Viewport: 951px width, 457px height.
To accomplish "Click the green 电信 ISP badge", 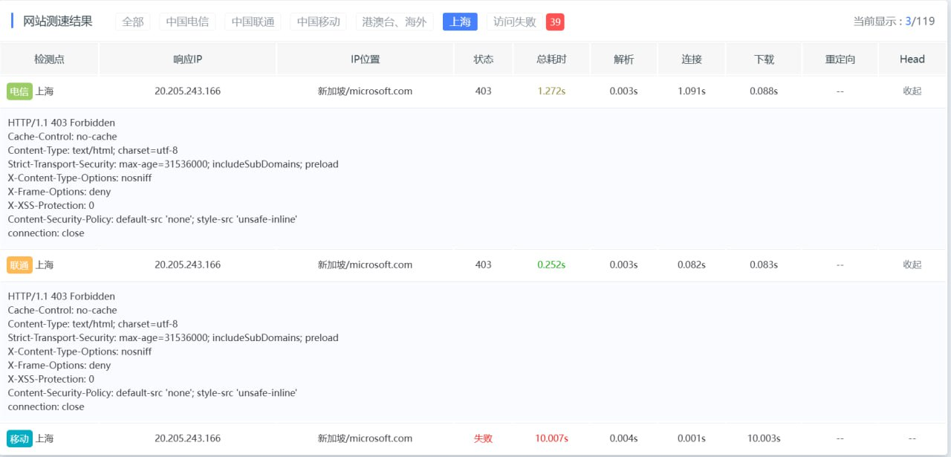I will [x=19, y=91].
